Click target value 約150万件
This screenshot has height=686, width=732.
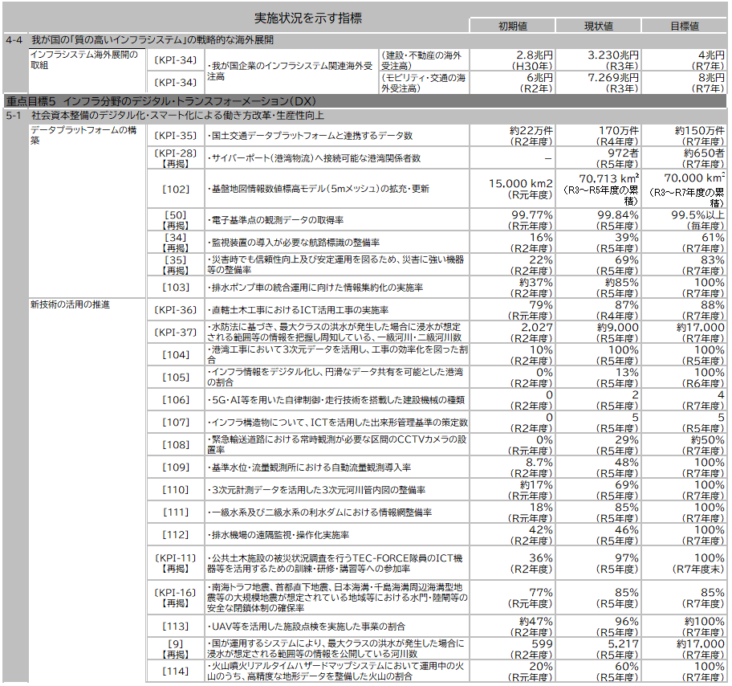click(x=699, y=130)
